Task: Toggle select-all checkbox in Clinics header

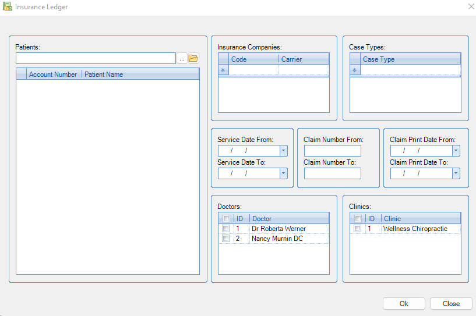Action: 358,219
